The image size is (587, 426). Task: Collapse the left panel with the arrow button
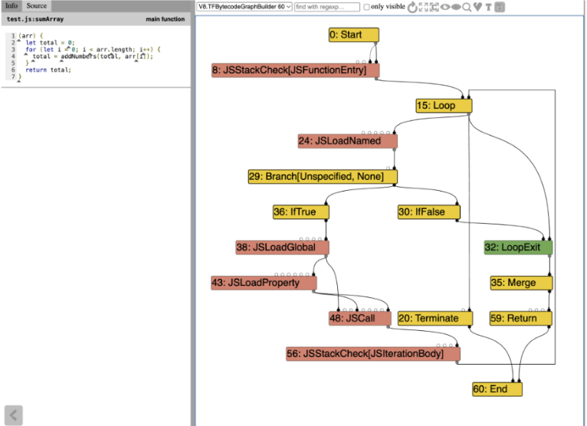[14, 415]
